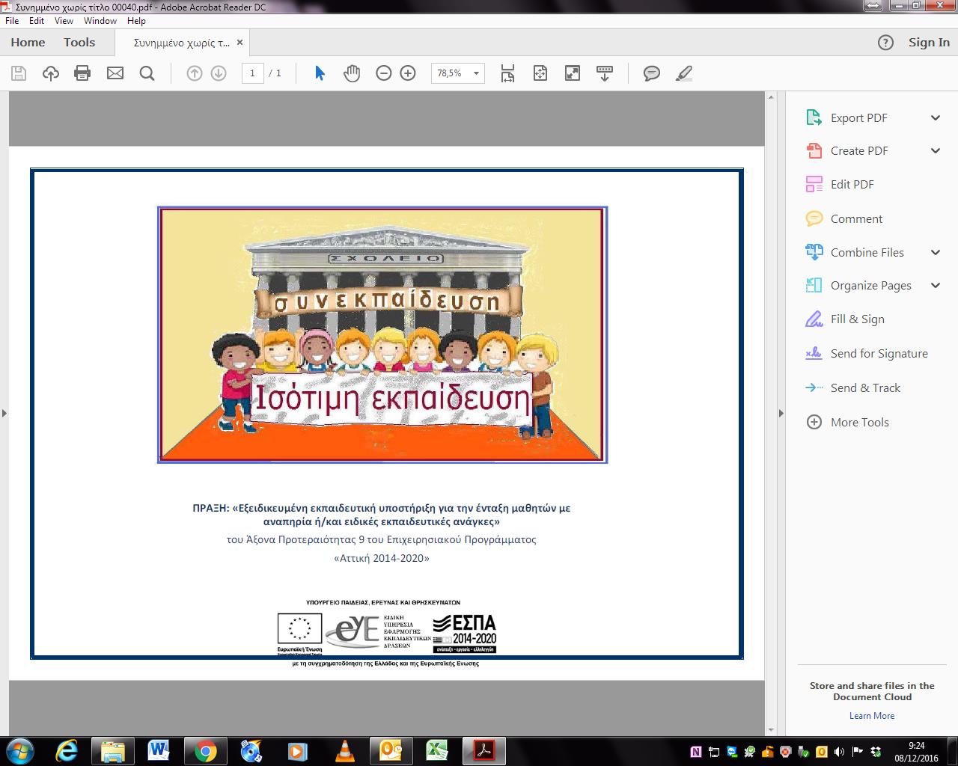958x766 pixels.
Task: Expand the Export PDF chevron
Action: coord(936,118)
